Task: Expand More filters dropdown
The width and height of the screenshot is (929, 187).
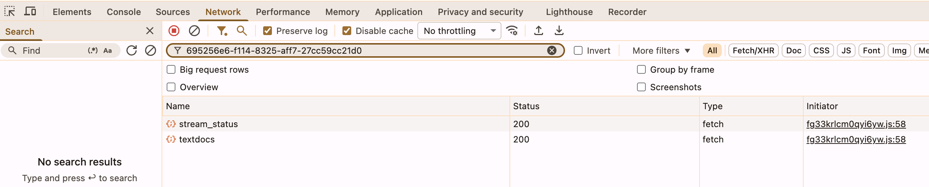Action: 661,50
